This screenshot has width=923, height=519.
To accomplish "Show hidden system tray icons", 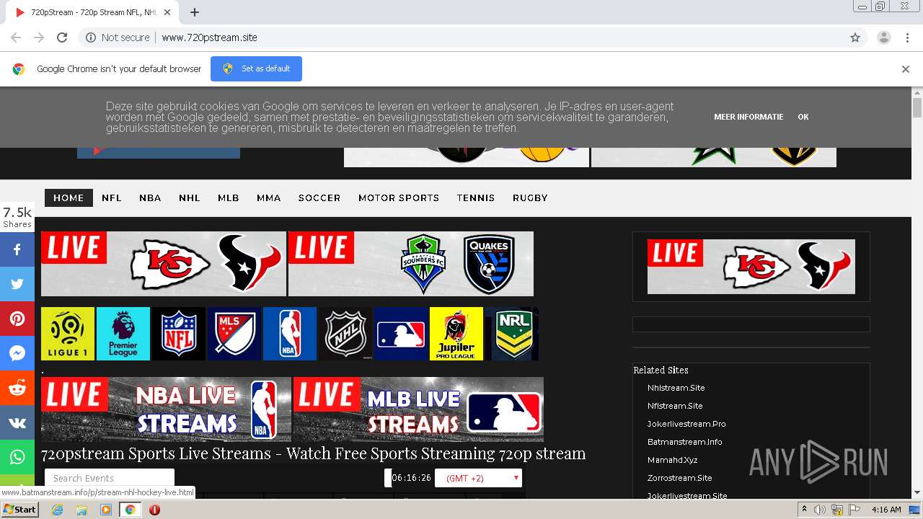I will click(804, 510).
